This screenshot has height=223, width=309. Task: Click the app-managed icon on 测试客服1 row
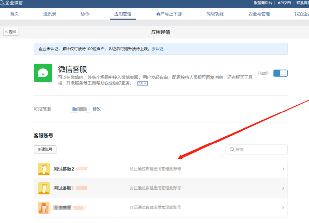(x=131, y=188)
